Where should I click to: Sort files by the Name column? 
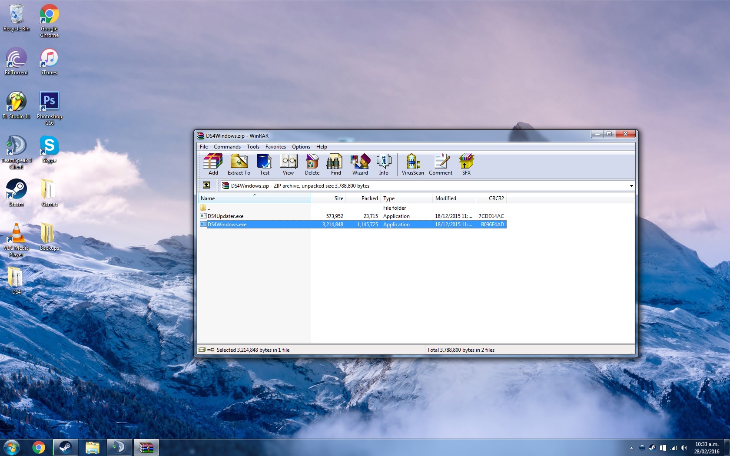click(255, 198)
